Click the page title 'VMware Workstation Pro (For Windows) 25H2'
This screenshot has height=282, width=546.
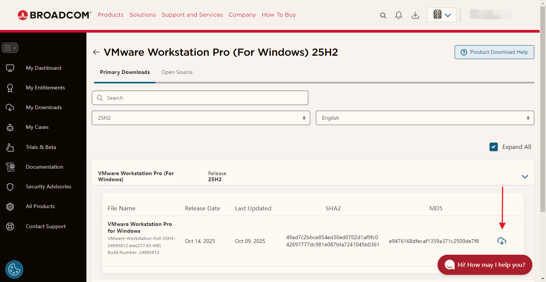tap(221, 52)
